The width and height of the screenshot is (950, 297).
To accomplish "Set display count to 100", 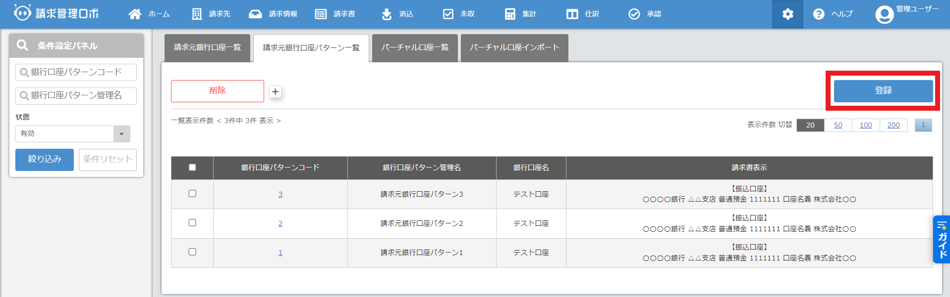I will [x=866, y=125].
